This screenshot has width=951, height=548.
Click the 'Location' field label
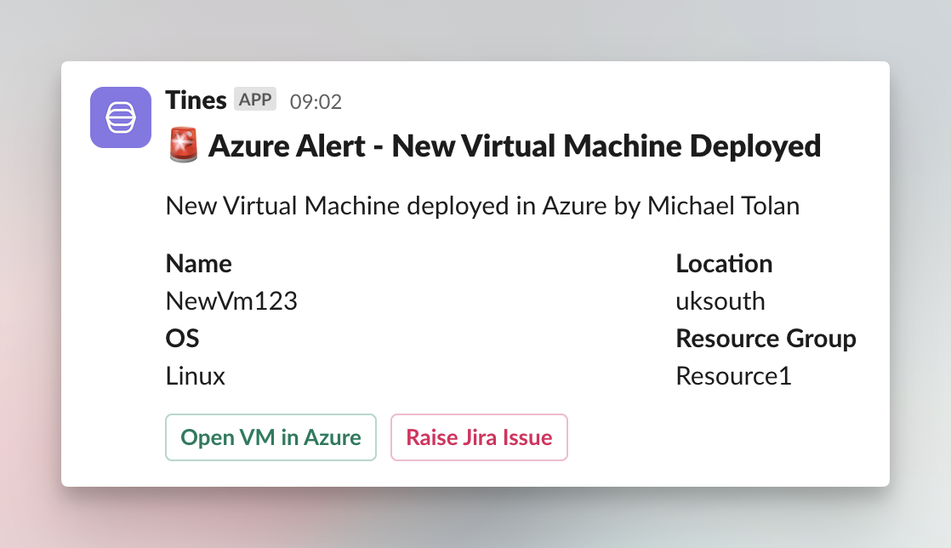[x=724, y=264]
